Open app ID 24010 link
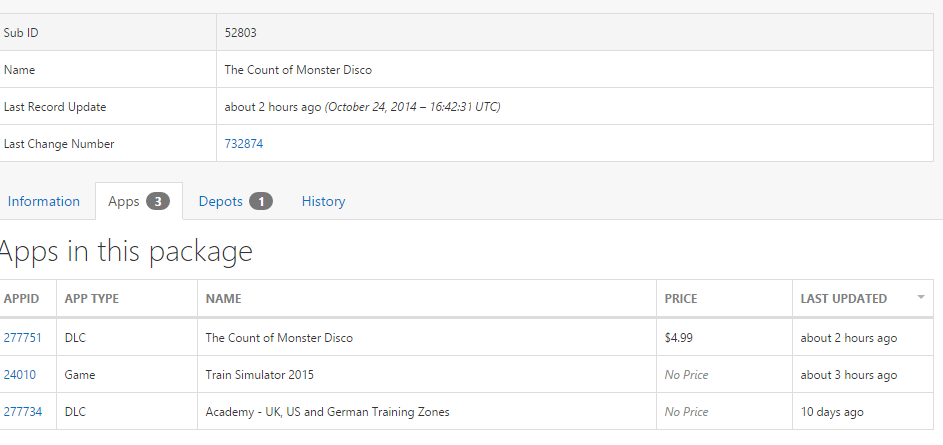This screenshot has width=943, height=445. (x=20, y=375)
